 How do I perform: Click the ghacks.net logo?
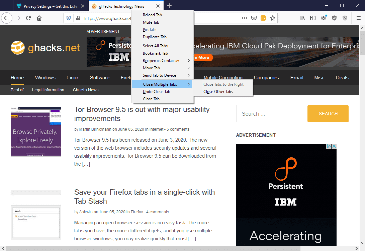[x=45, y=48]
